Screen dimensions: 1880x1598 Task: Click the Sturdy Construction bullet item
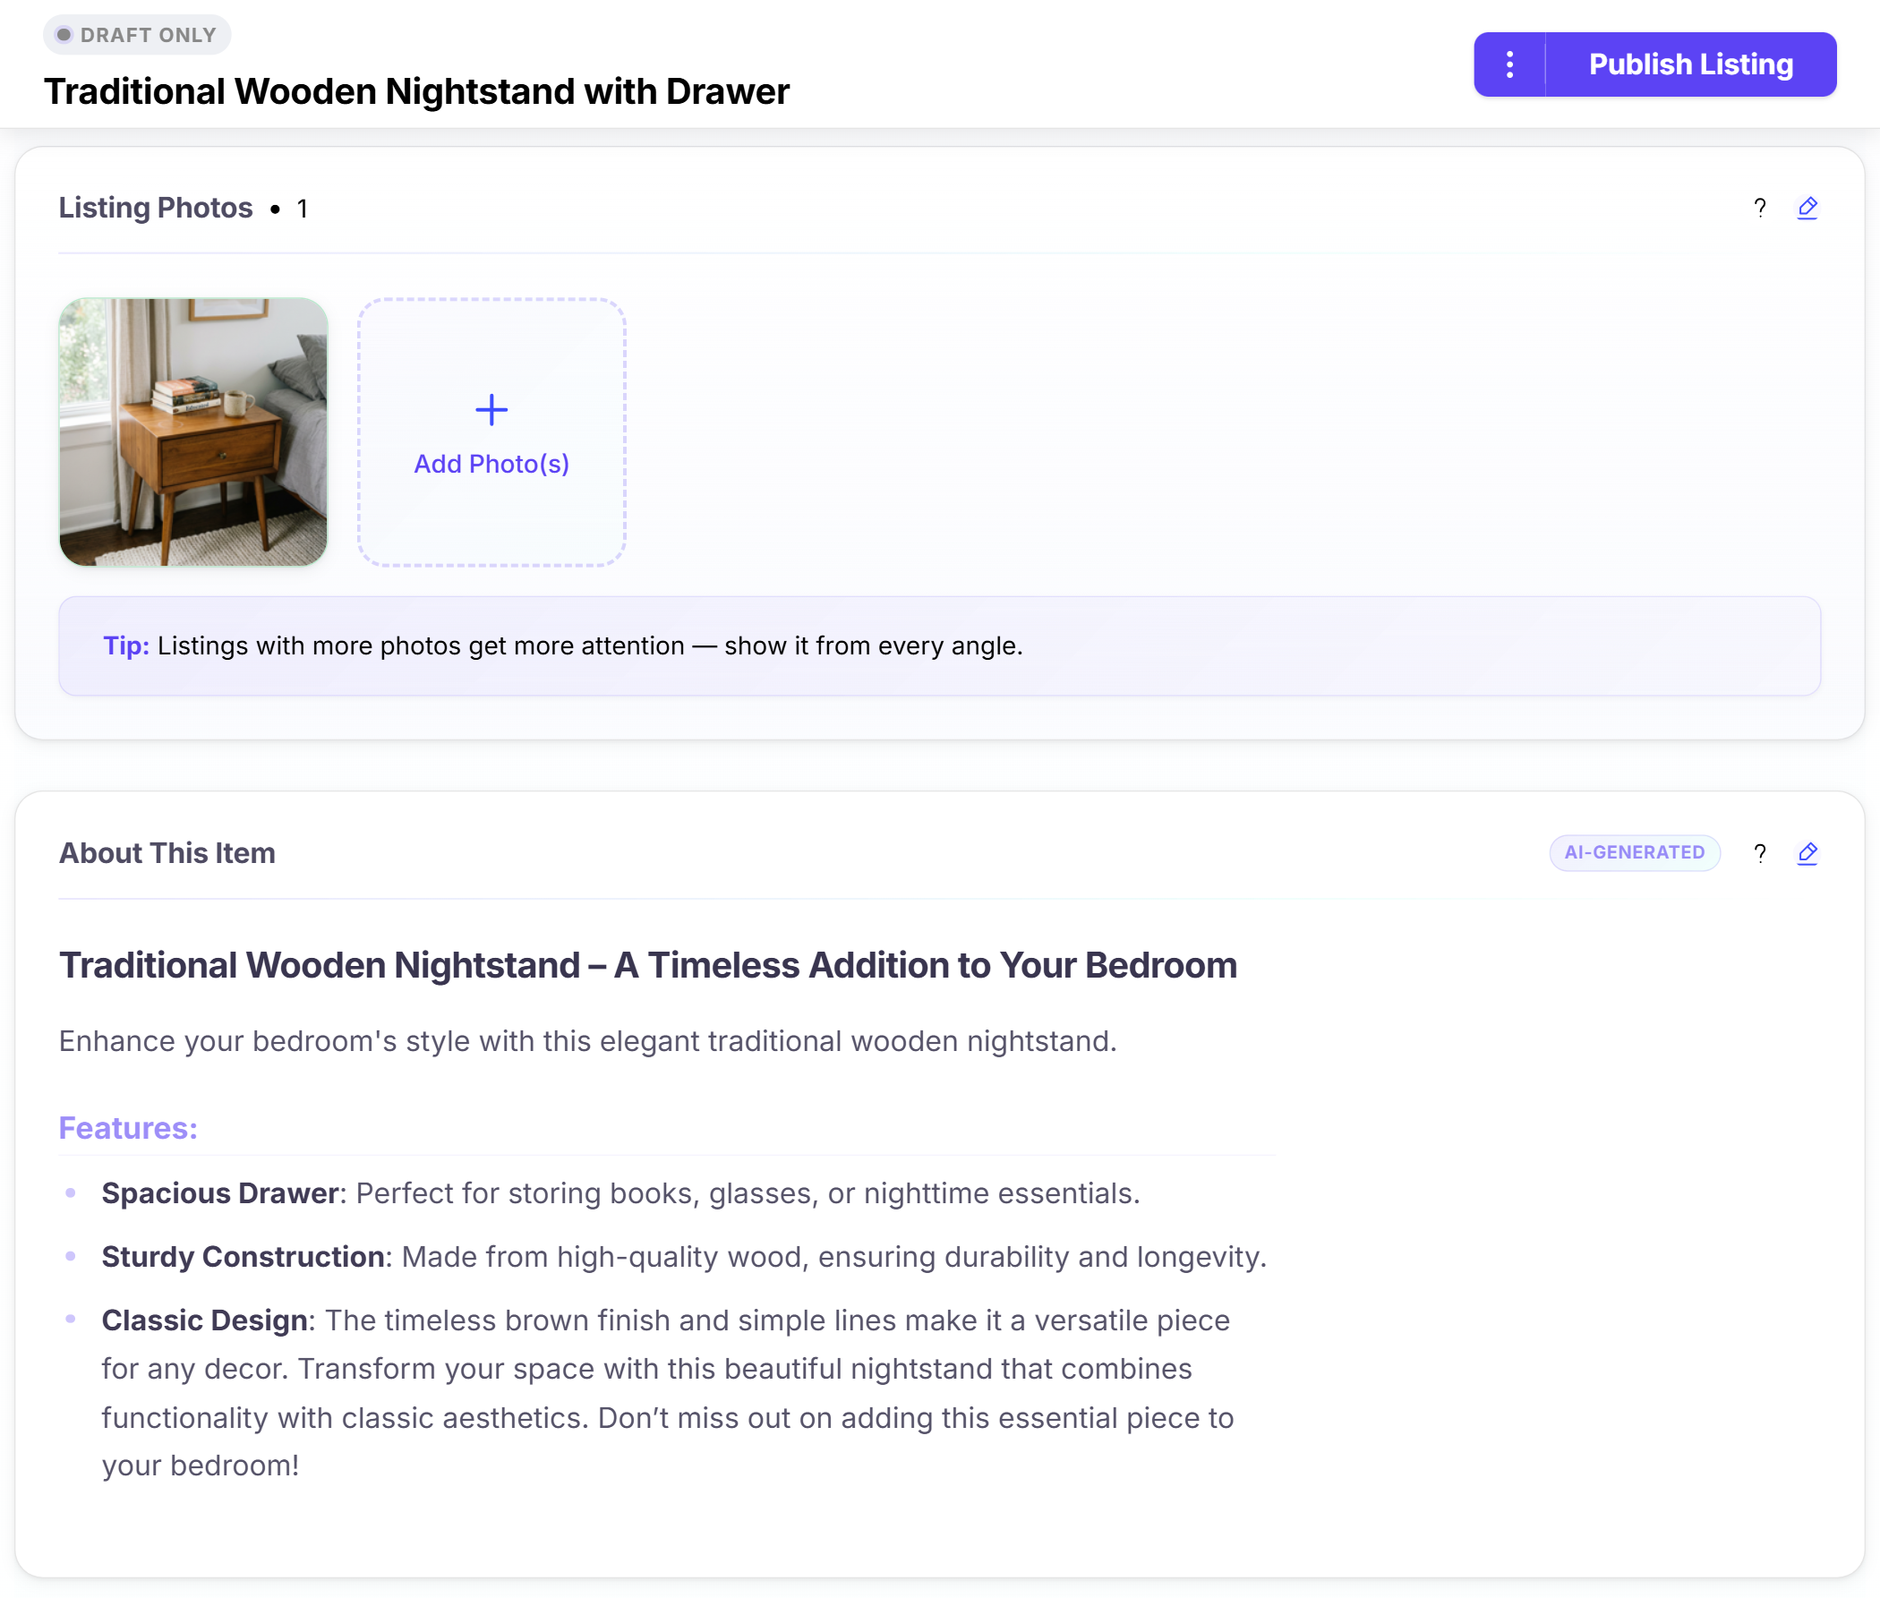click(x=683, y=1257)
